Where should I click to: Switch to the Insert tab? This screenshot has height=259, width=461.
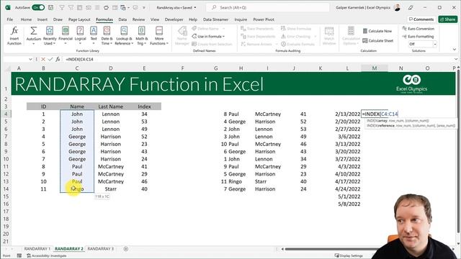click(x=42, y=19)
